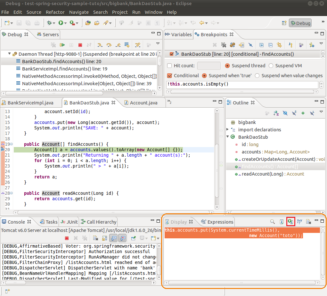This screenshot has width=327, height=296.
Task: Click the Step Into icon
Action: (x=100, y=45)
